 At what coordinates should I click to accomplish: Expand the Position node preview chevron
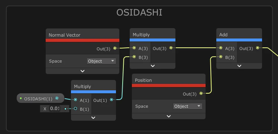pos(169,116)
